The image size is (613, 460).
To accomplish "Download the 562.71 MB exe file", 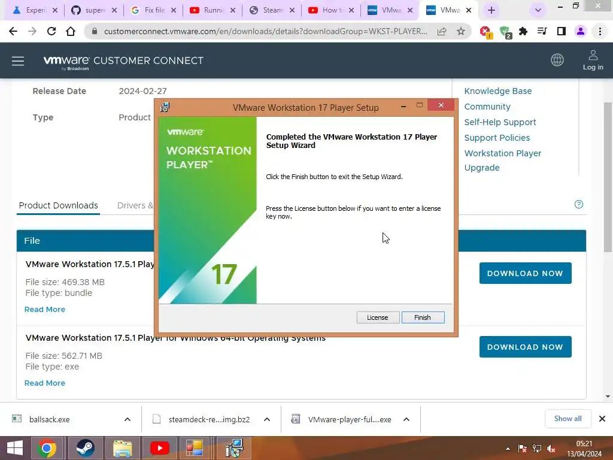I will tap(525, 347).
